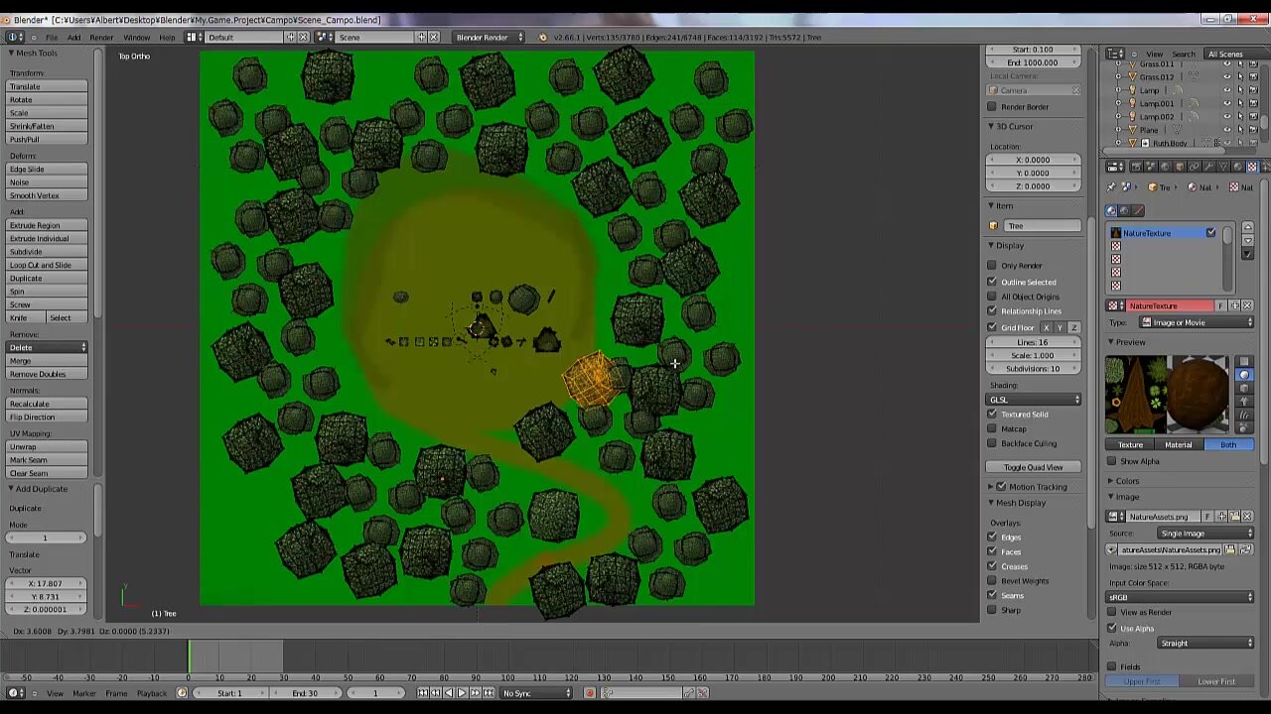
Task: Enable the Show Alpha checkbox
Action: pos(1112,461)
